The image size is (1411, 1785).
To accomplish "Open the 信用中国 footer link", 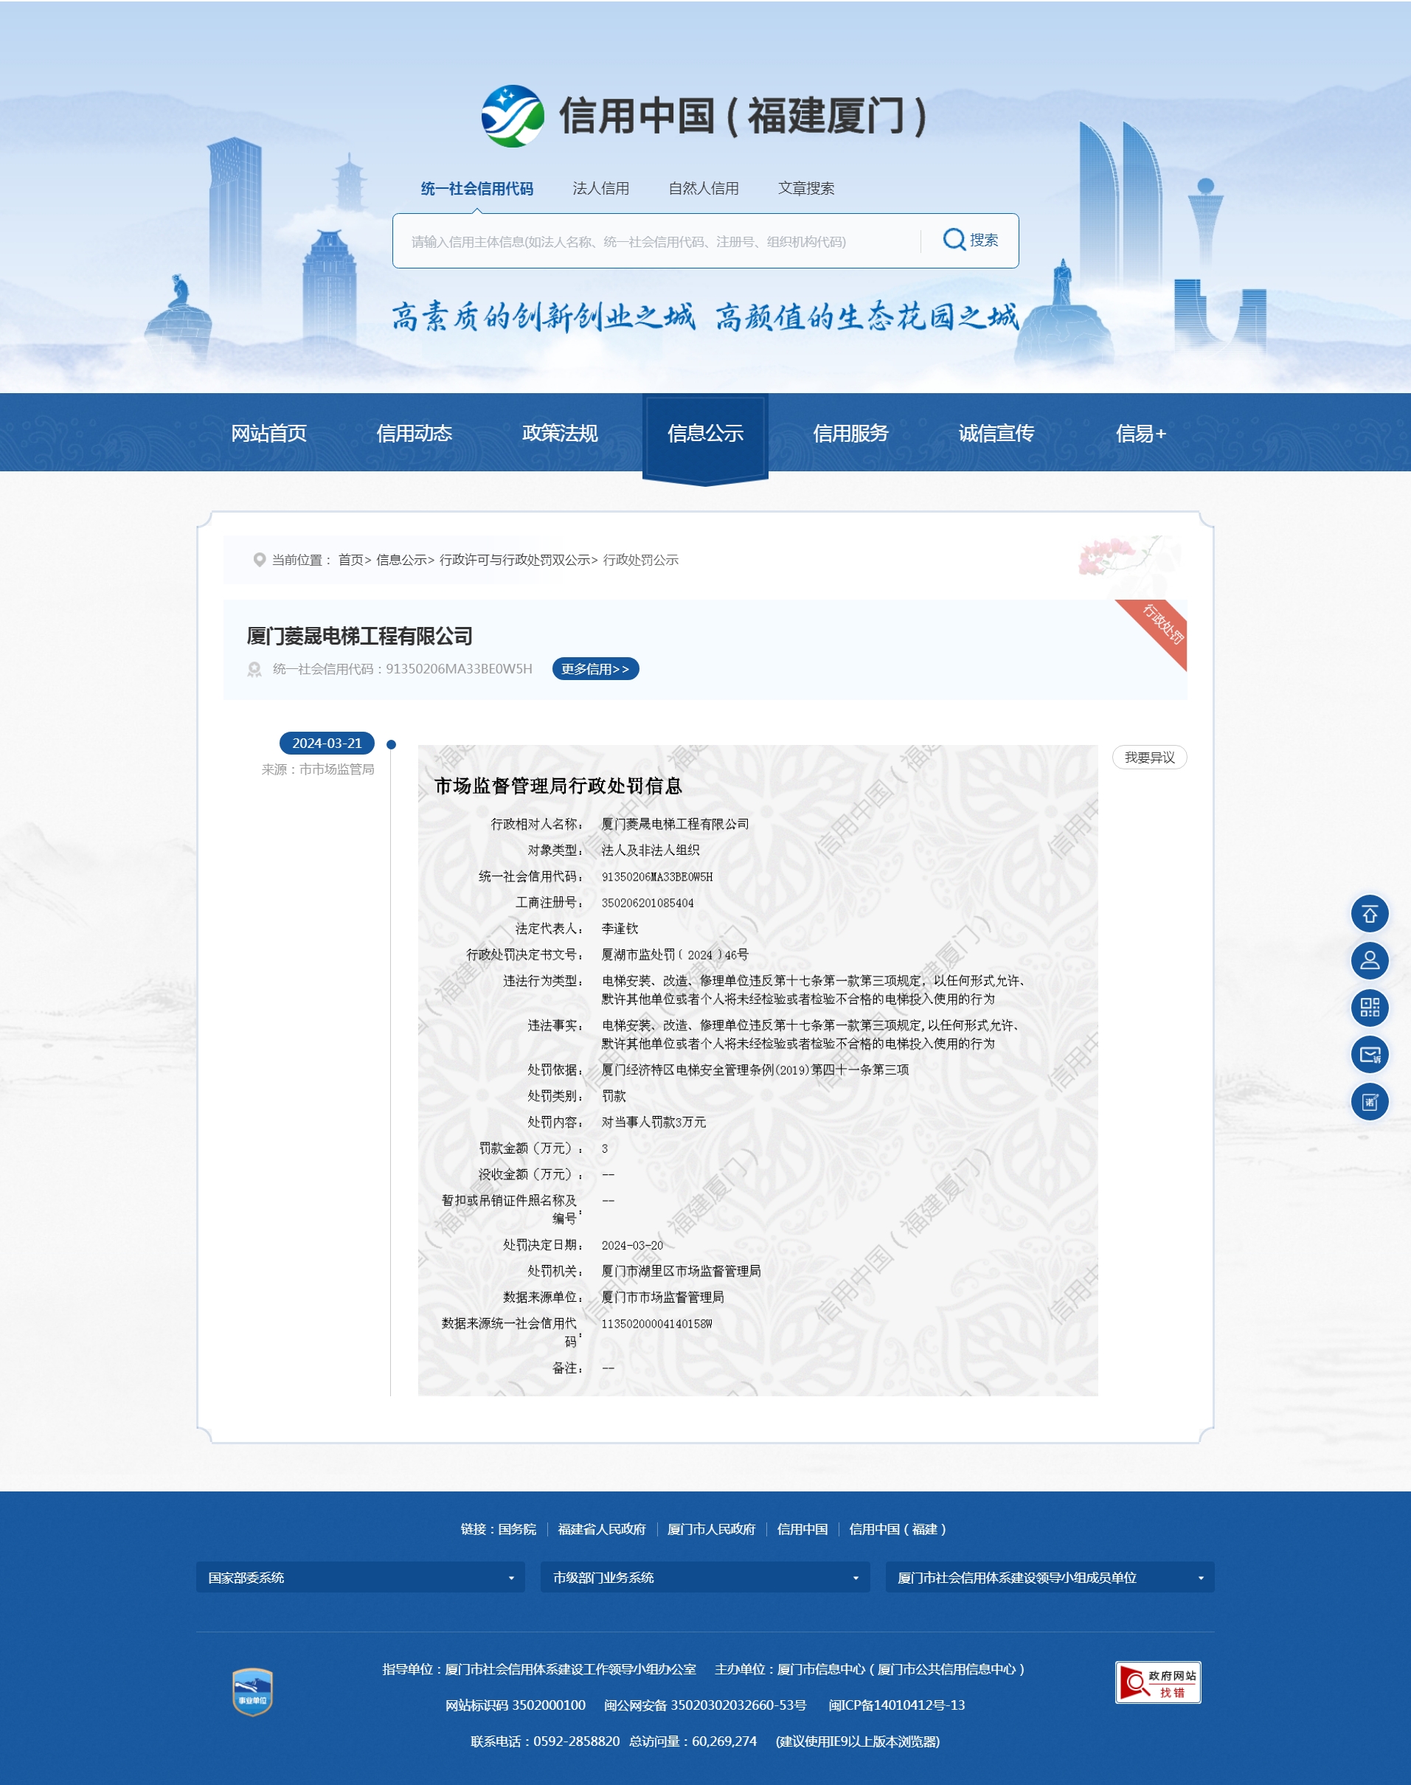I will pos(802,1529).
